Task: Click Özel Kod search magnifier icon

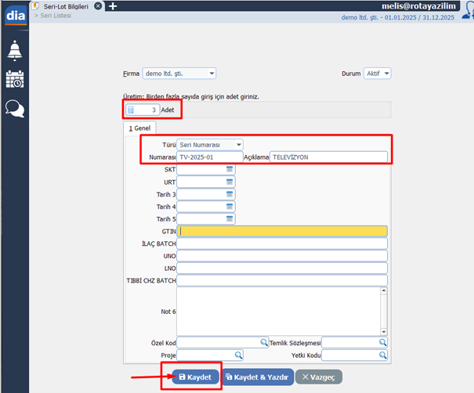Action: 264,342
